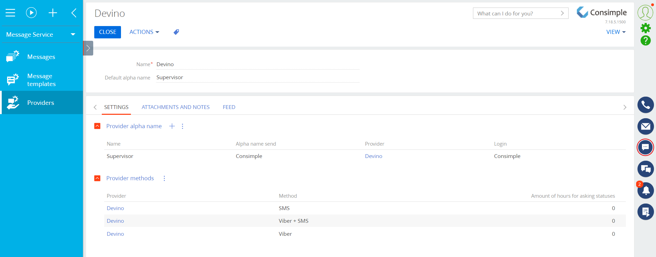Open the process tasks note icon
Screen dimensions: 656x257
[x=646, y=212]
